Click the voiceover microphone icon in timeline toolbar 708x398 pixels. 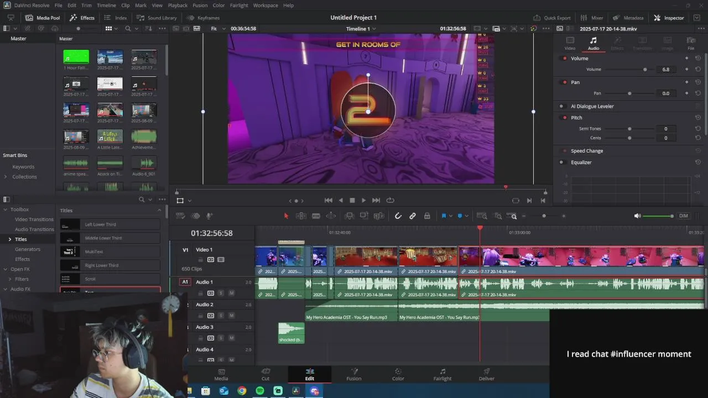(210, 216)
